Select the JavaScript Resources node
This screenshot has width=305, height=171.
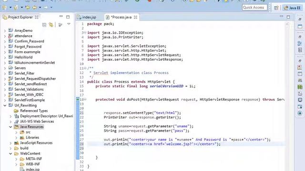pos(36,143)
